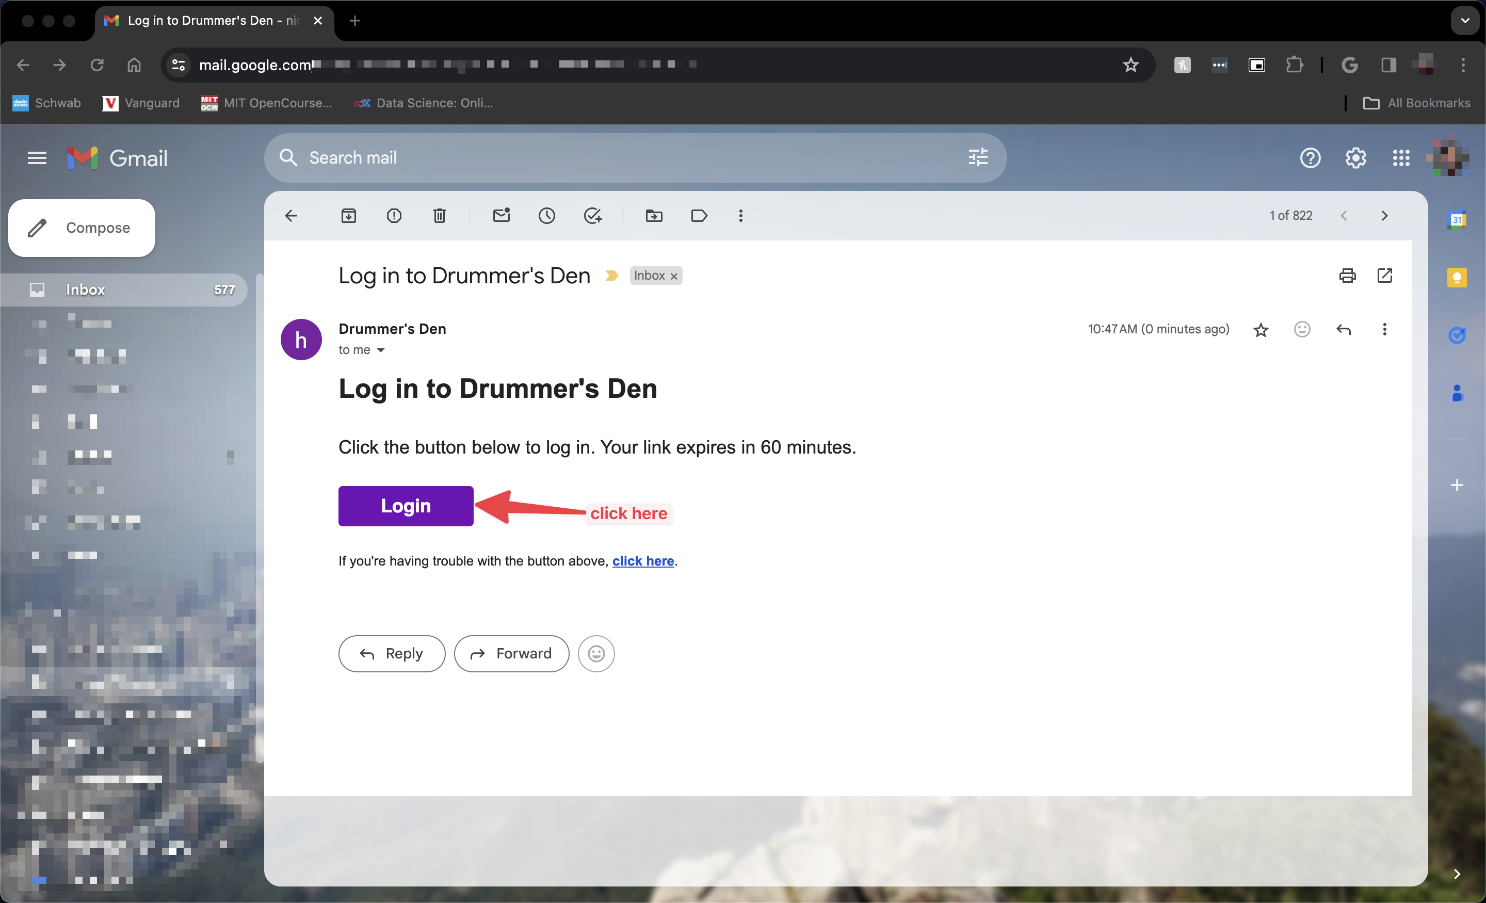Image resolution: width=1486 pixels, height=903 pixels.
Task: Go back to the inbox list
Action: pyautogui.click(x=292, y=216)
